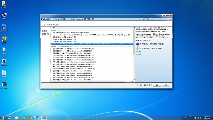Open the Computer desktop icon
Viewport: 213px width, 120px height.
pyautogui.click(x=4, y=16)
